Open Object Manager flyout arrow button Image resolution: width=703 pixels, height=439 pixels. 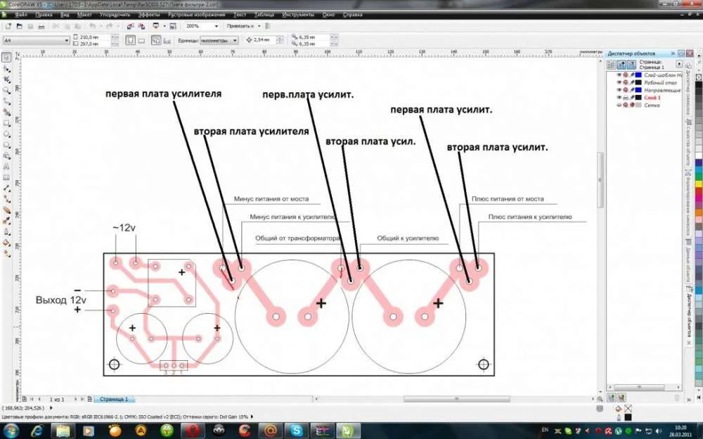point(679,65)
